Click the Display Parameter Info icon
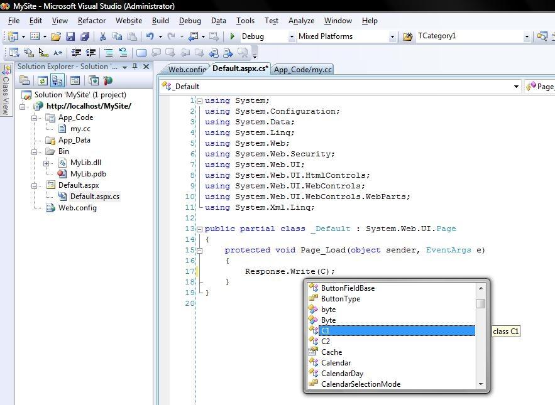The height and width of the screenshot is (405, 555). 29,53
